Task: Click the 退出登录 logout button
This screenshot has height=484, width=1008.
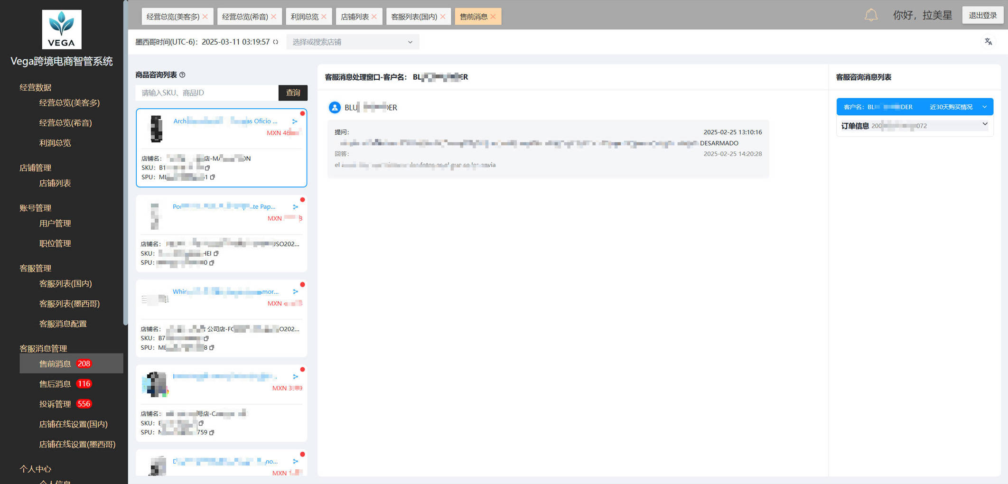Action: click(982, 15)
